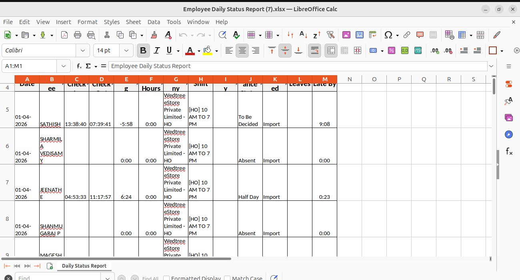Viewport: 520px width, 280px height.
Task: Toggle Bold formatting
Action: point(143,50)
